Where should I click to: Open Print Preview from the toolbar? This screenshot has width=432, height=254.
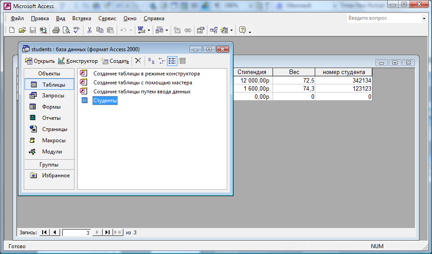point(66,30)
